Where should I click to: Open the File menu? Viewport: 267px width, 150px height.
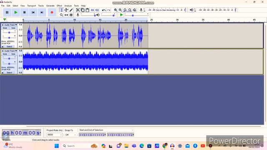click(x=3, y=5)
